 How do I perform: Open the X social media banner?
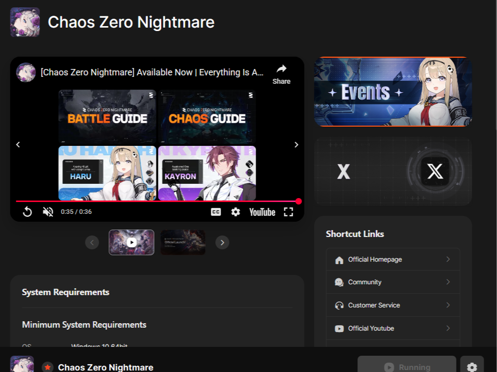point(393,171)
